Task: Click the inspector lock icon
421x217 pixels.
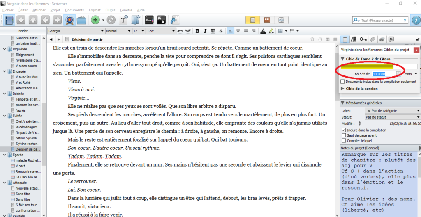Action: click(418, 40)
